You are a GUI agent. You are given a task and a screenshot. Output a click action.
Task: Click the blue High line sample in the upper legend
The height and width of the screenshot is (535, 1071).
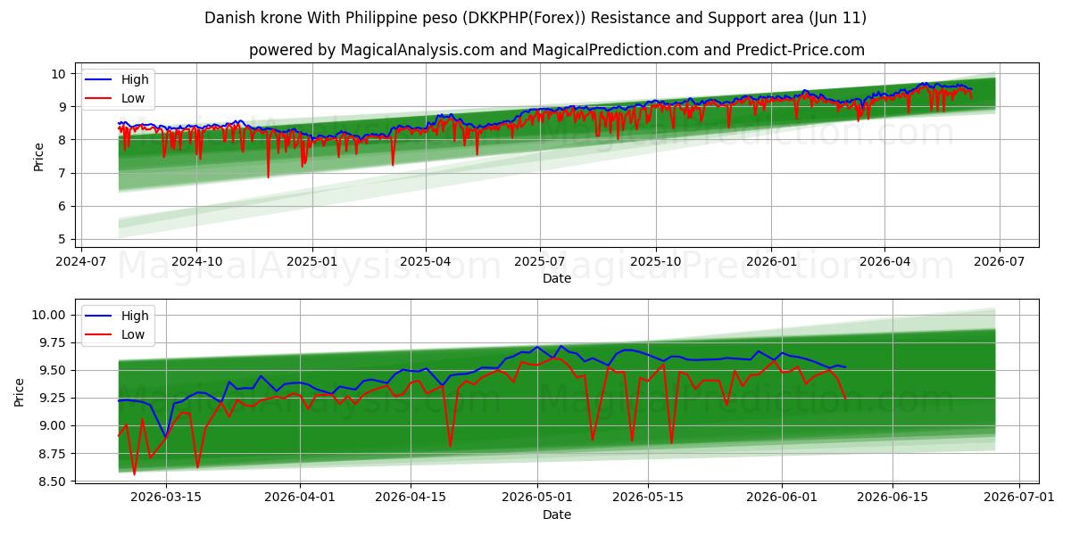pos(98,80)
